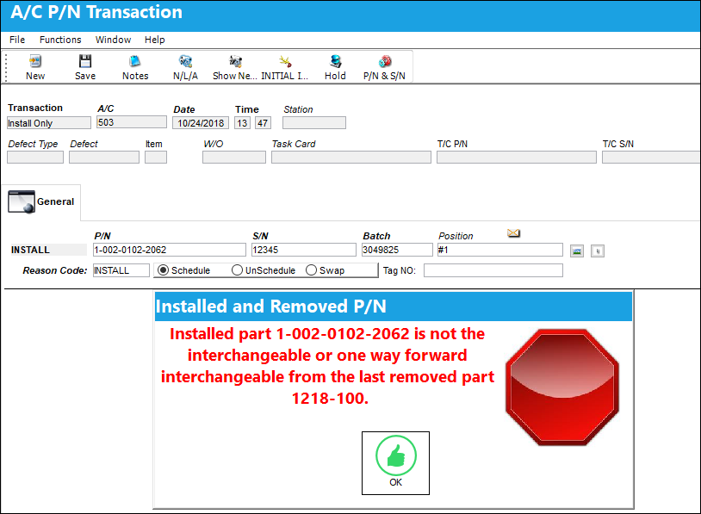Click the Transaction field showing Install Only
This screenshot has width=701, height=514.
[49, 123]
